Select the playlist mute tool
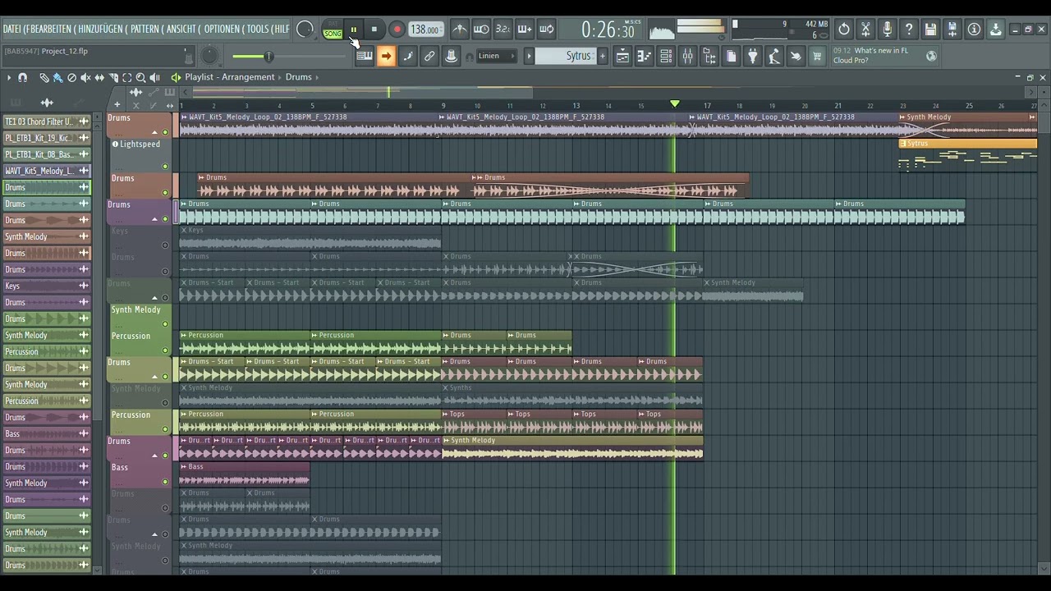 (x=85, y=77)
